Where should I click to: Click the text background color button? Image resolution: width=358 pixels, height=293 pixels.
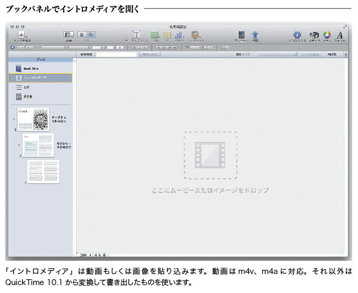120,48
